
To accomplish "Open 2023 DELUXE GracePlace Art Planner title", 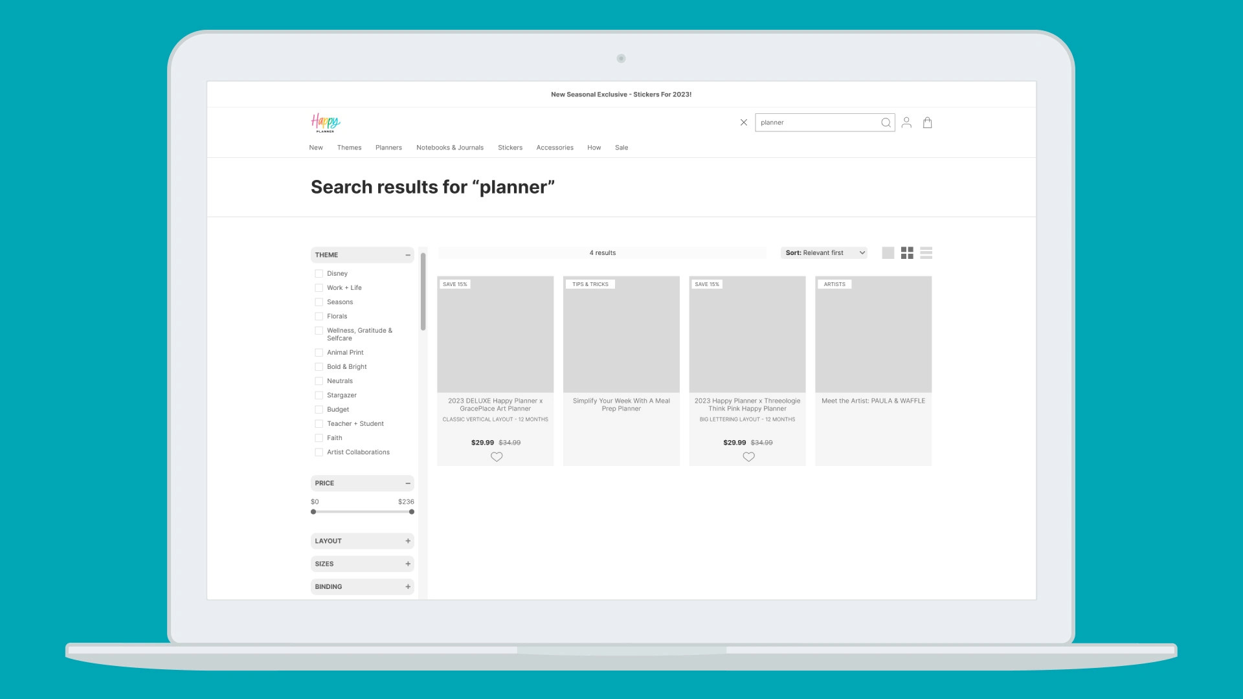I will coord(495,405).
